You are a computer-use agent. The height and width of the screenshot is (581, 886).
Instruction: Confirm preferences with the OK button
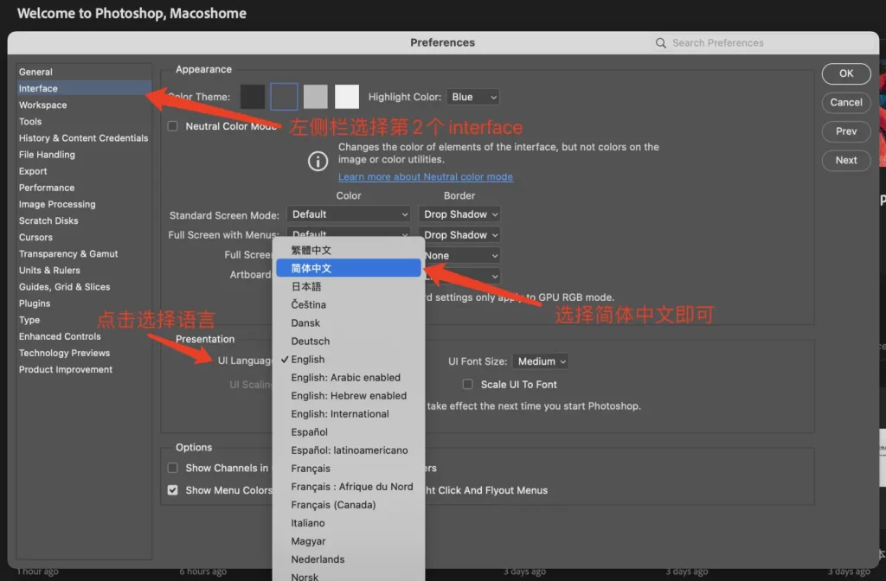click(845, 73)
